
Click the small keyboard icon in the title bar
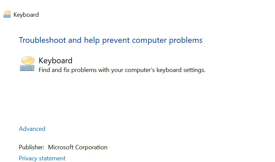tap(7, 14)
